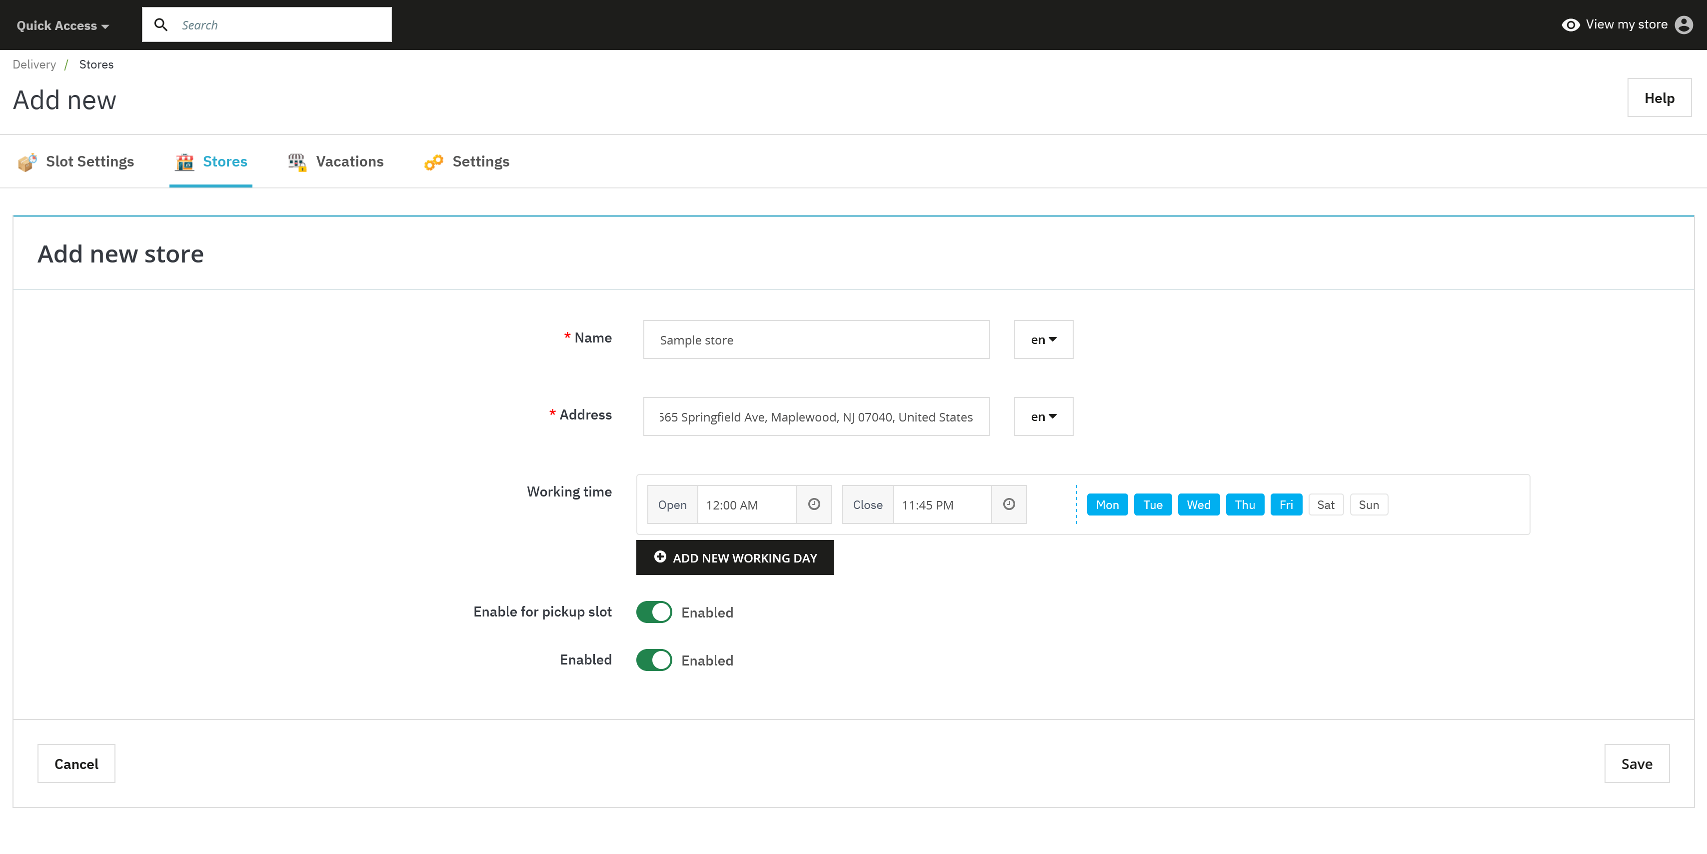Open the user account avatar icon
Screen dimensions: 1707x854
pyautogui.click(x=1684, y=24)
